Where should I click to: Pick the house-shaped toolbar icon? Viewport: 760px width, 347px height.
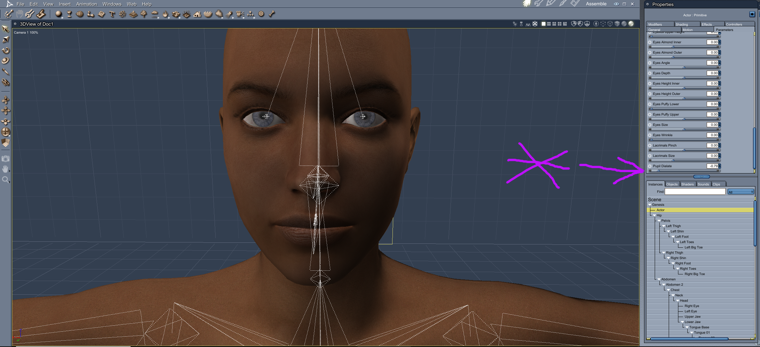click(x=197, y=14)
